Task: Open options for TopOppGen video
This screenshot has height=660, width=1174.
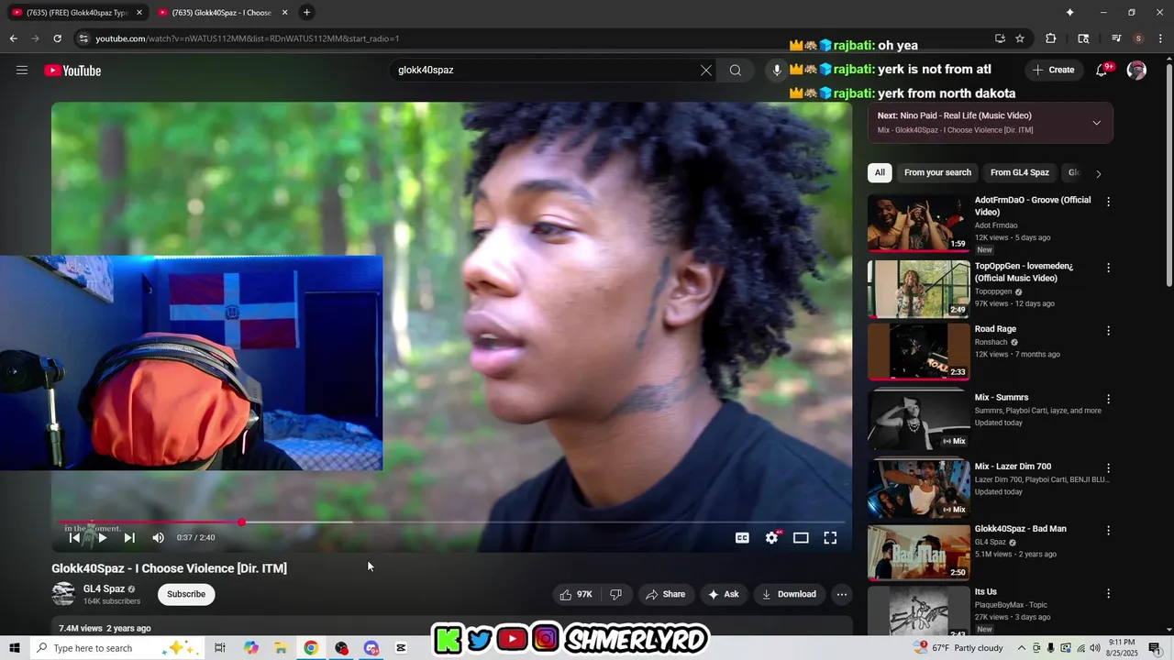Action: click(1108, 268)
